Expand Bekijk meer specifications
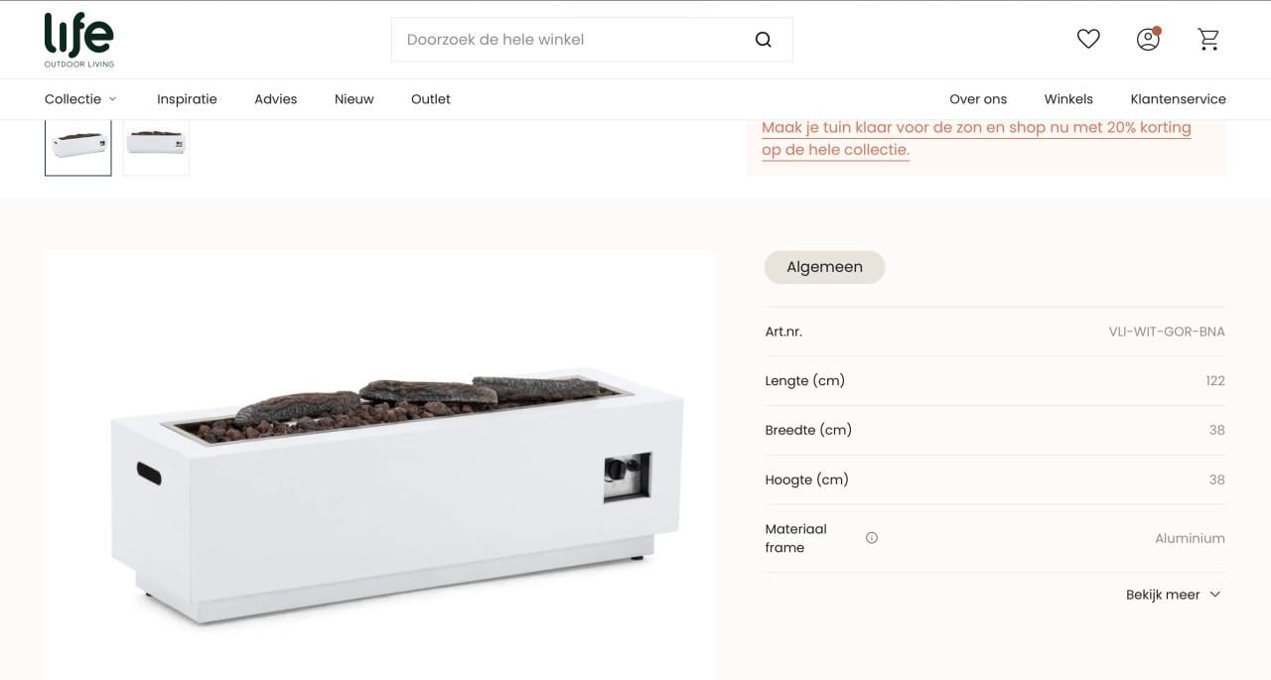The image size is (1271, 680). [1173, 595]
